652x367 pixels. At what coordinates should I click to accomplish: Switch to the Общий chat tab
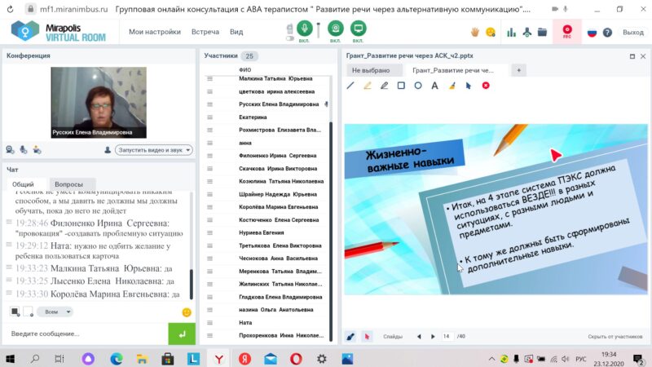(23, 184)
